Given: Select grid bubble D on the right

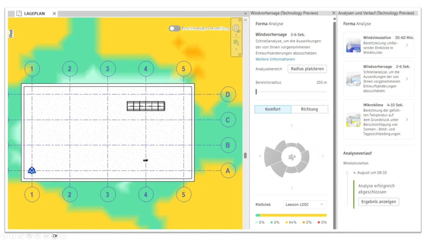Looking at the screenshot, I should coord(228,95).
